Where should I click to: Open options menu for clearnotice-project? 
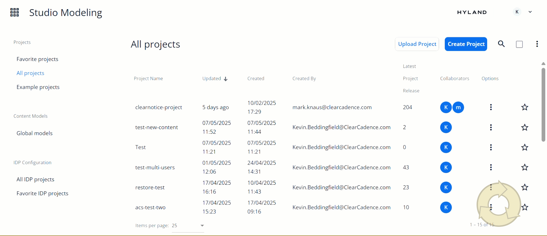pyautogui.click(x=491, y=107)
